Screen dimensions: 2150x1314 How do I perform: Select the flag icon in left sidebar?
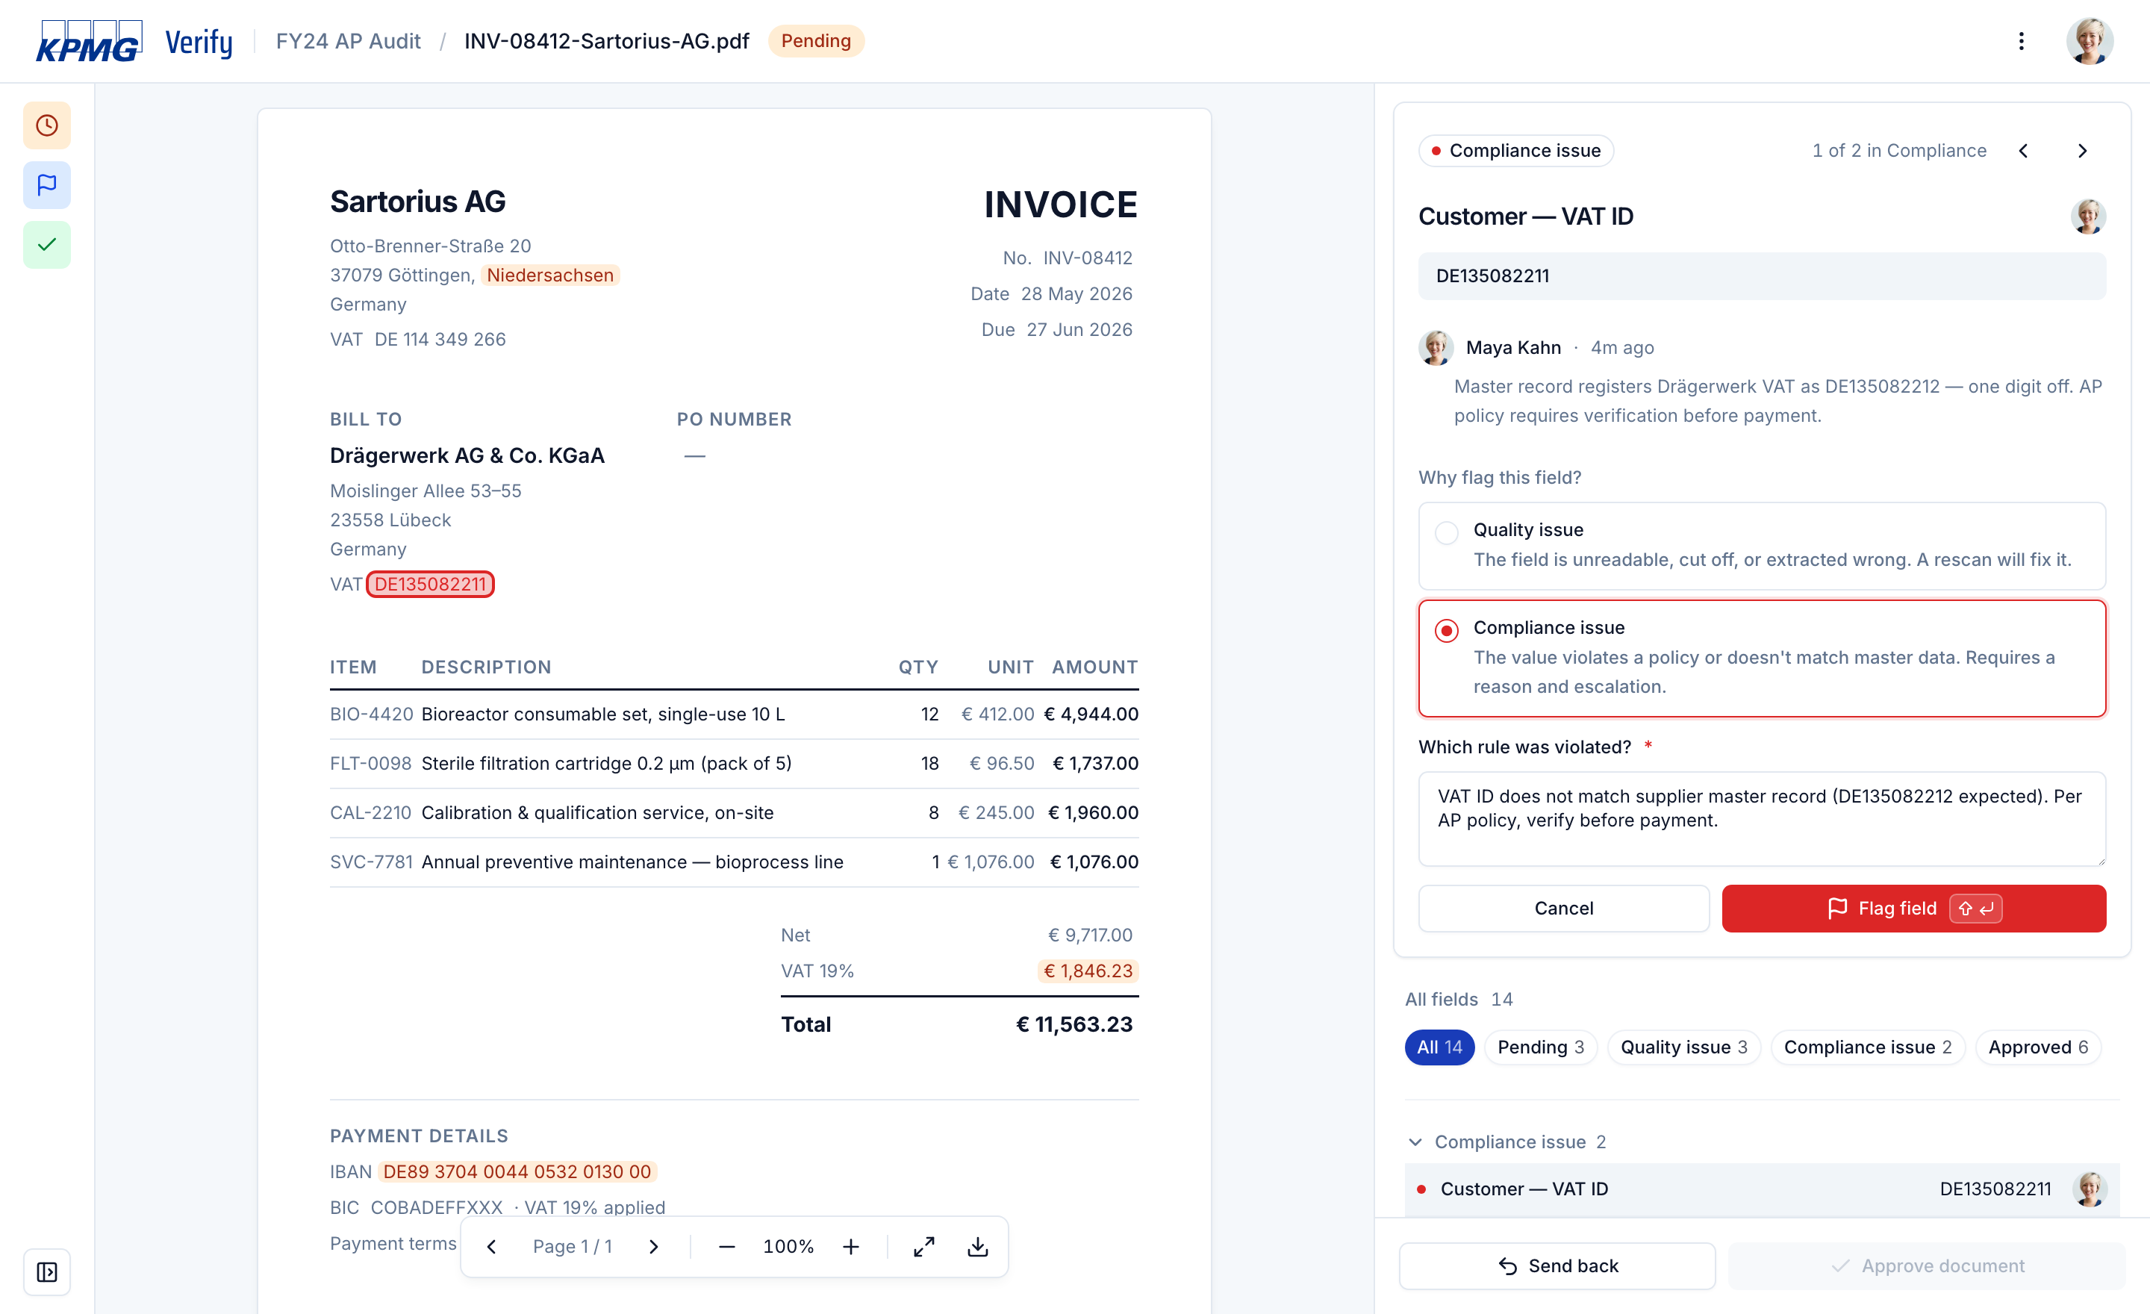[47, 185]
